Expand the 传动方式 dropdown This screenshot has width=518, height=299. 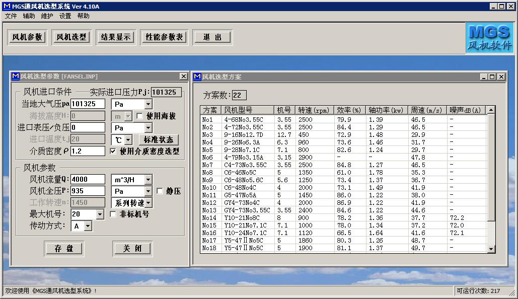click(88, 227)
